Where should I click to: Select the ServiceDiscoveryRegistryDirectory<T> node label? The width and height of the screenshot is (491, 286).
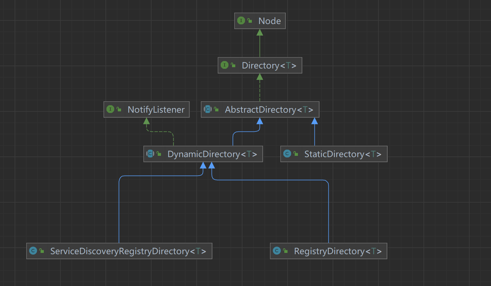[x=128, y=251]
